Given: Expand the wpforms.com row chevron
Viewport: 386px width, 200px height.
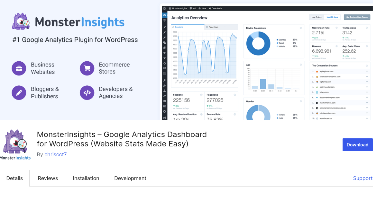Looking at the screenshot, I should (367, 82).
